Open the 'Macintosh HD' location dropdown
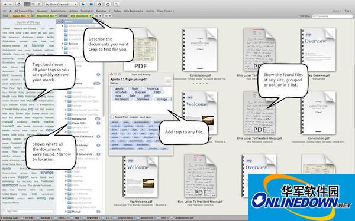 (46, 16)
